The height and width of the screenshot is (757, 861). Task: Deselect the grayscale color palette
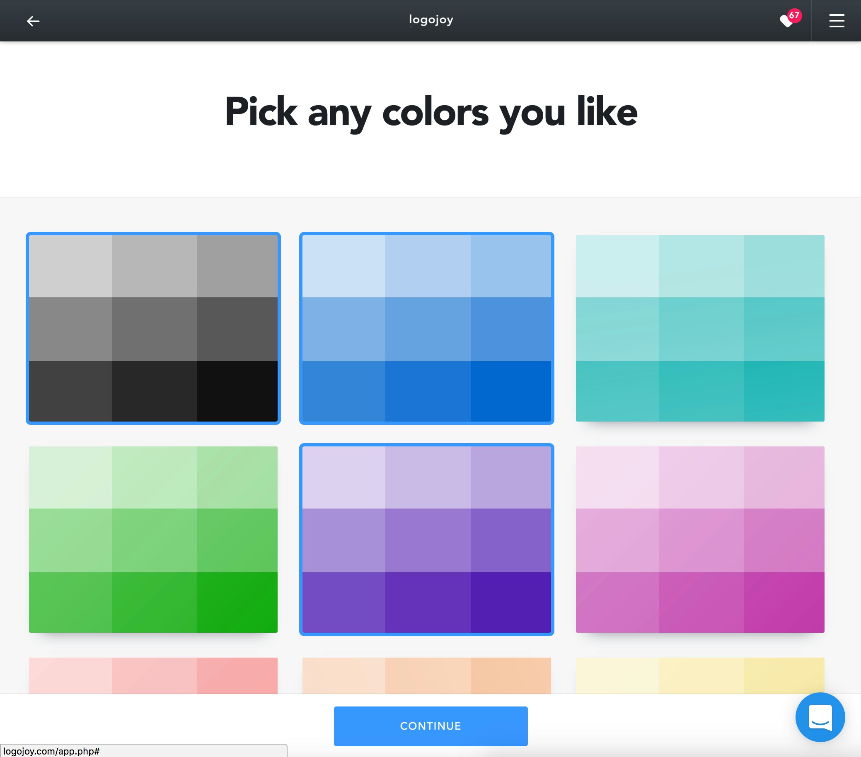coord(153,328)
